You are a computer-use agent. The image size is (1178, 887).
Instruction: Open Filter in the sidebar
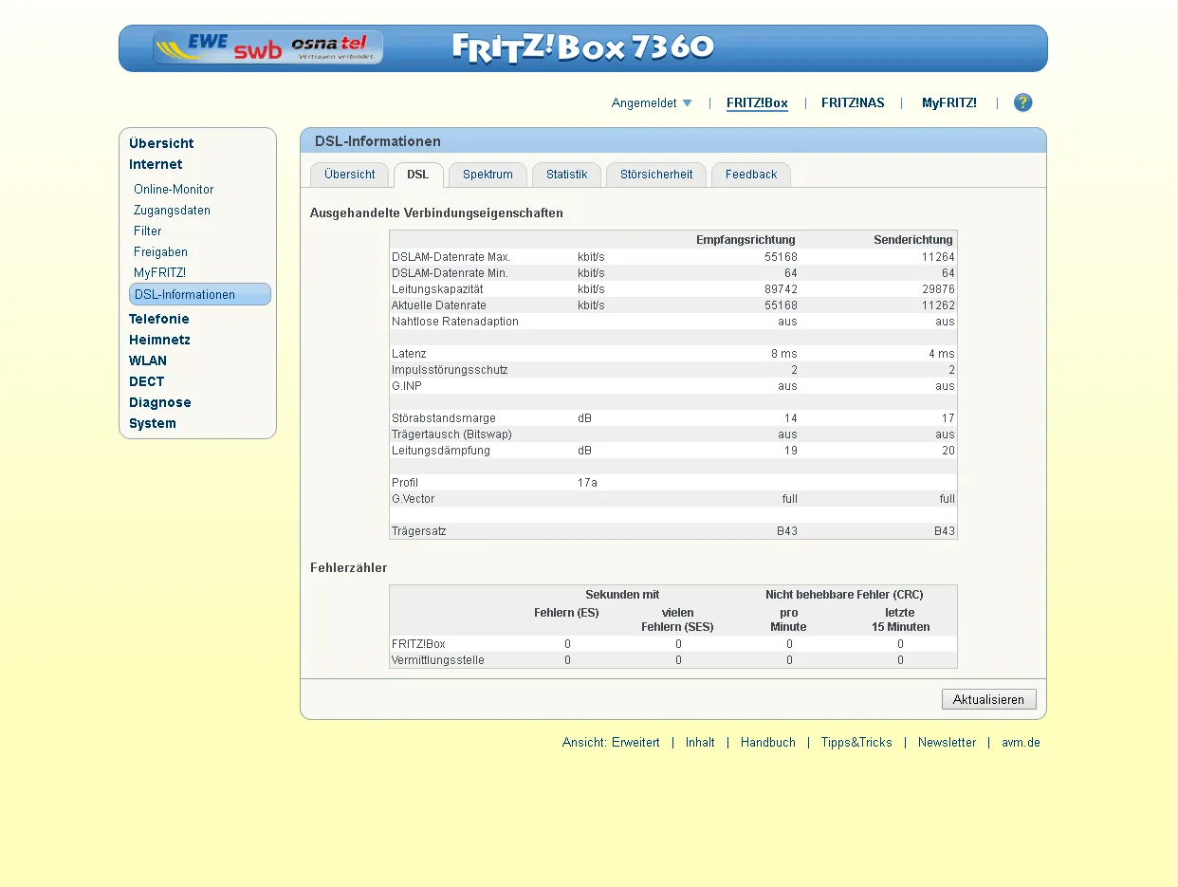click(x=147, y=231)
